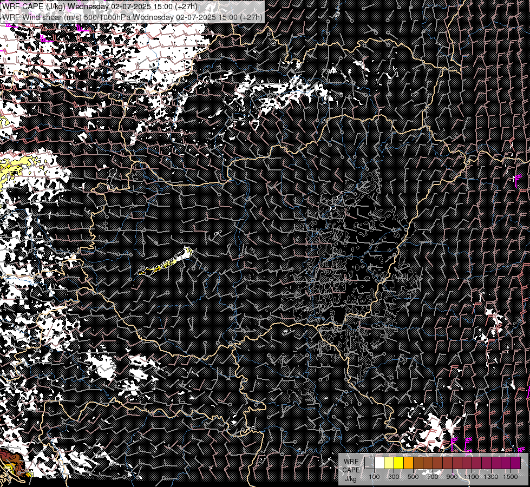Viewport: 530px width, 487px height.
Task: Pick the bright yellow legend swatch after 300
Action: (x=399, y=463)
